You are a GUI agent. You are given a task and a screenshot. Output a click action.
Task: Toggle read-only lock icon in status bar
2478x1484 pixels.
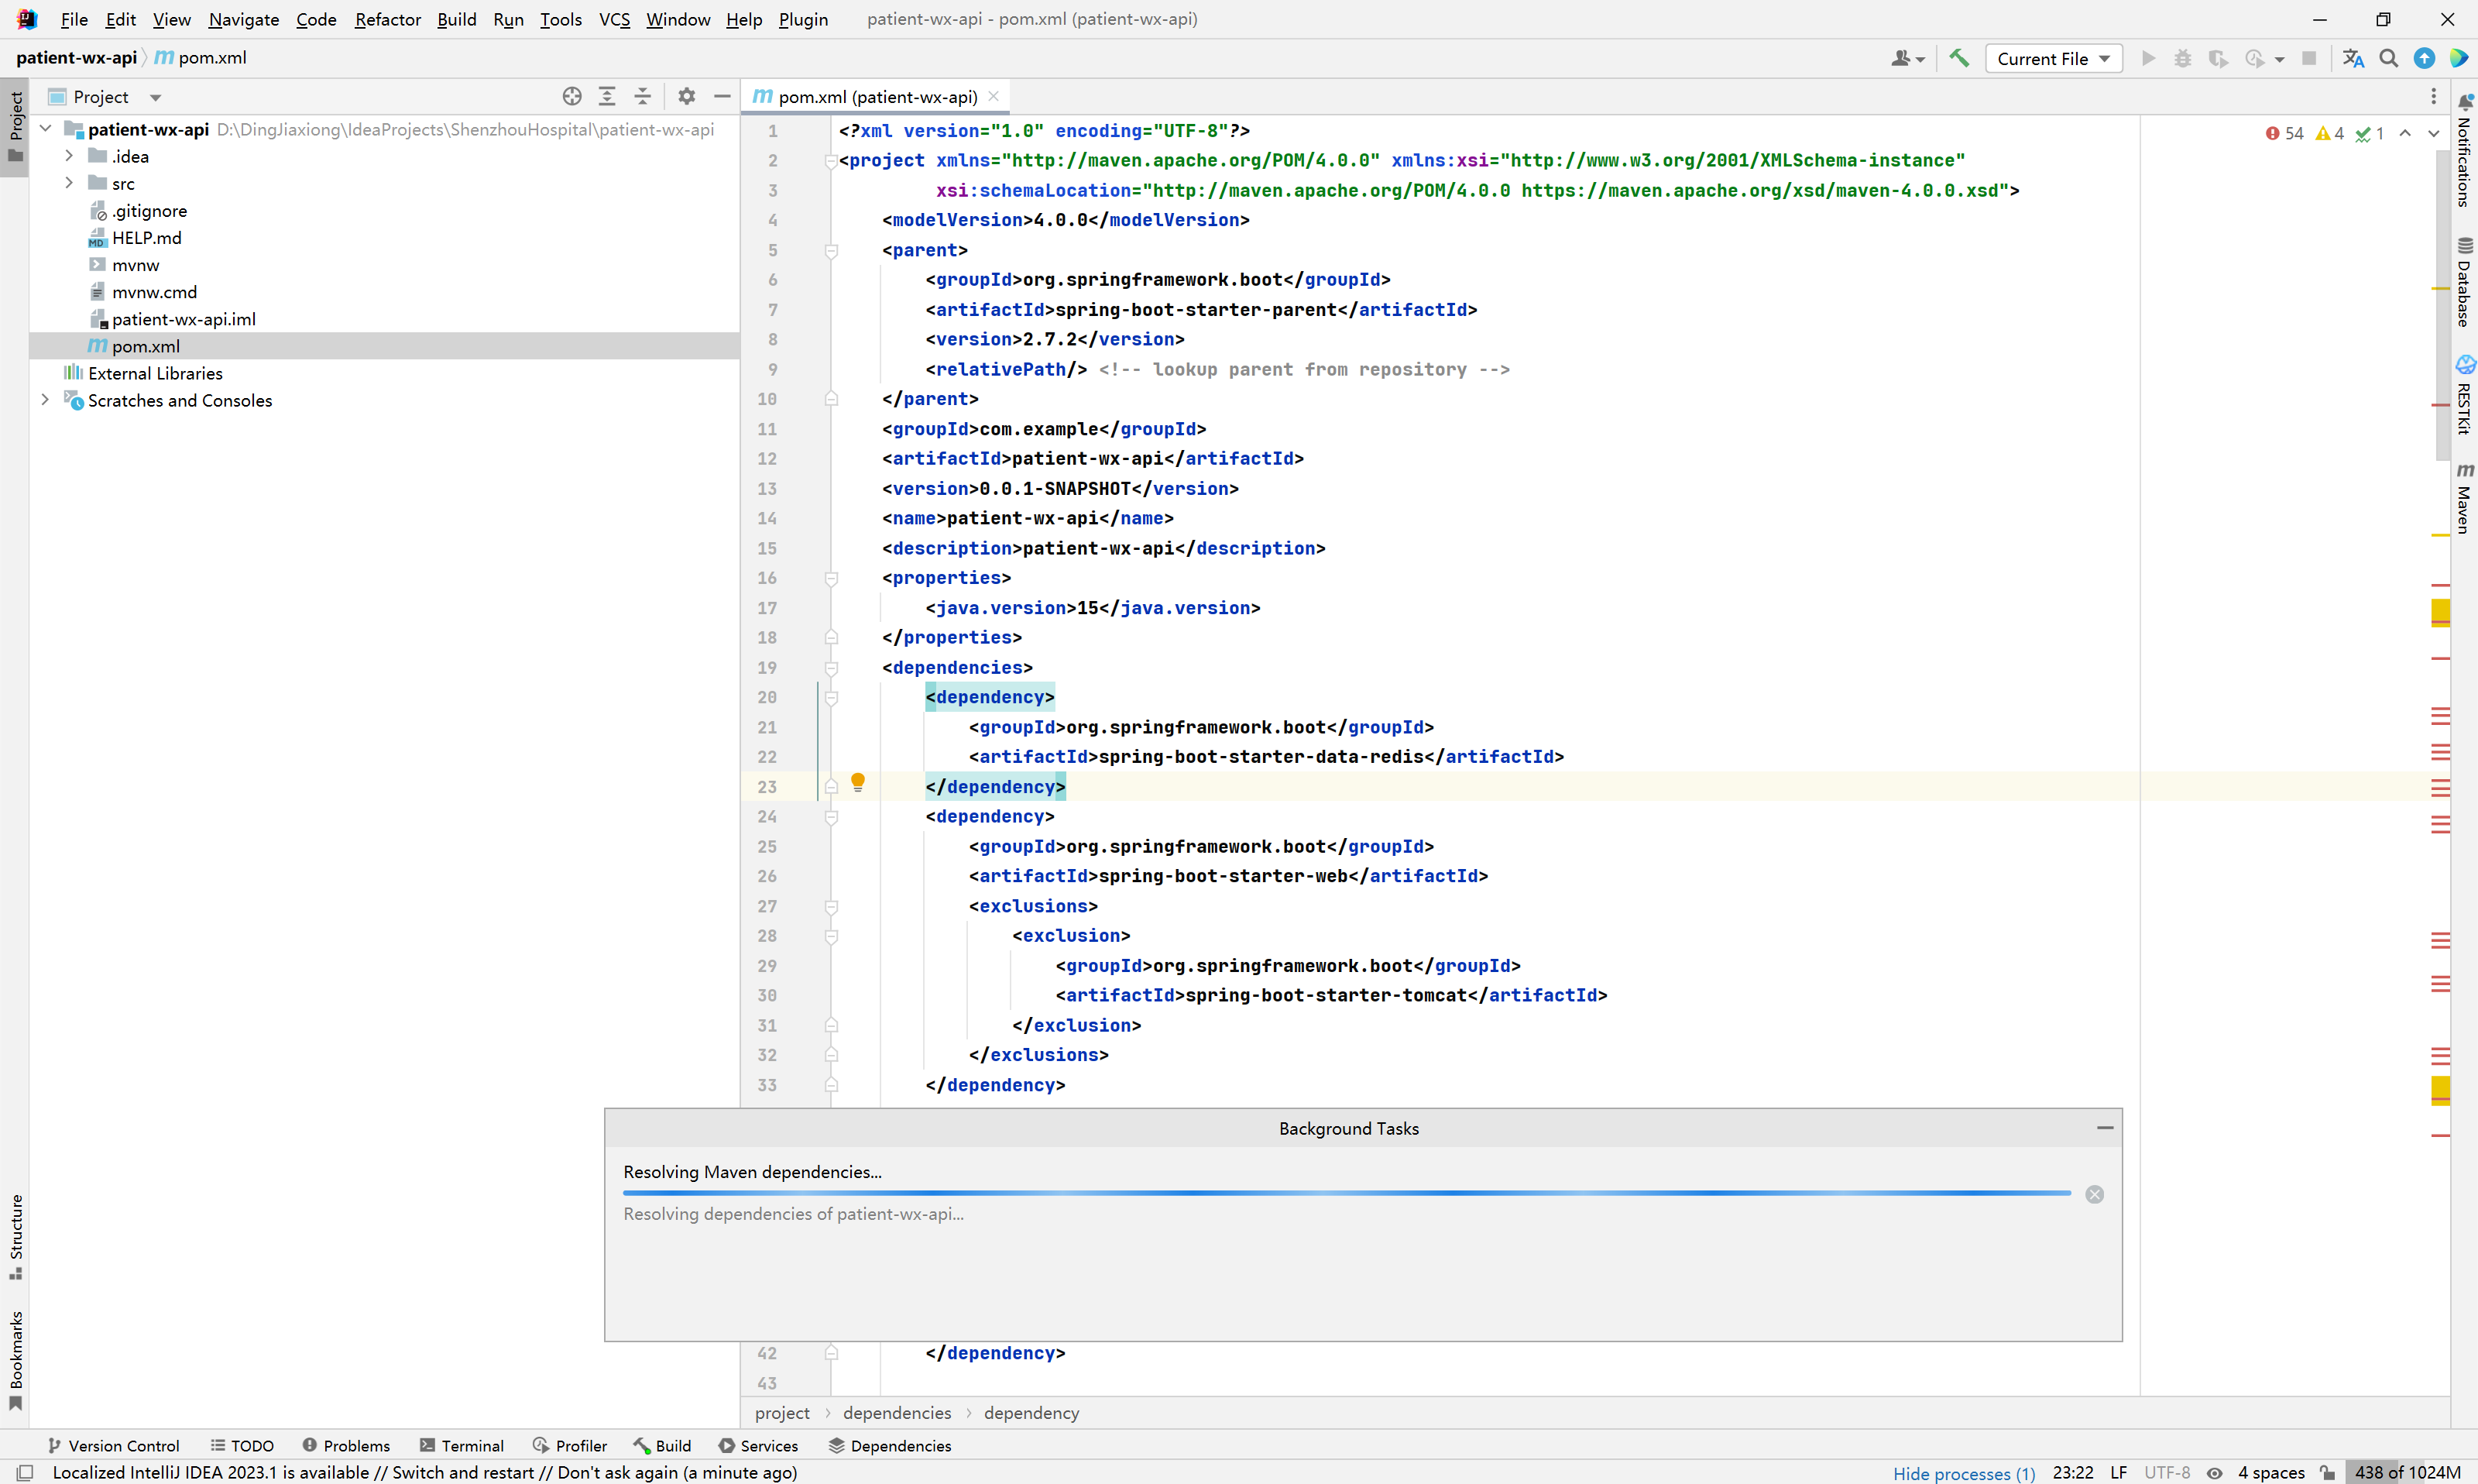tap(2328, 1472)
